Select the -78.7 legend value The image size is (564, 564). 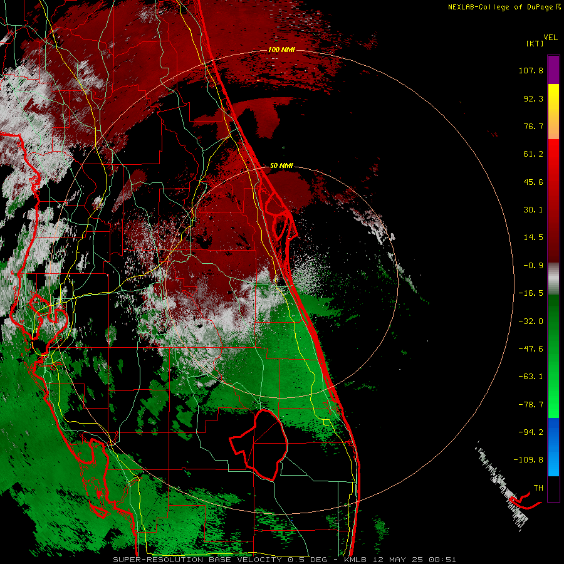pyautogui.click(x=531, y=405)
